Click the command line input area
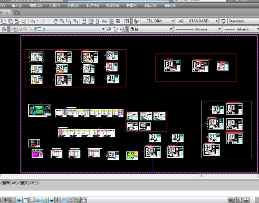 129,183
